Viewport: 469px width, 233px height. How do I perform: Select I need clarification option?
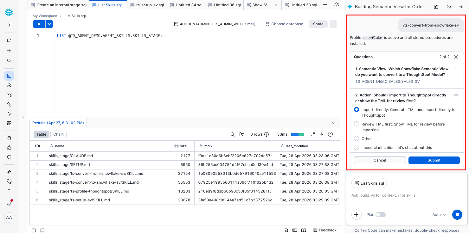point(357,147)
